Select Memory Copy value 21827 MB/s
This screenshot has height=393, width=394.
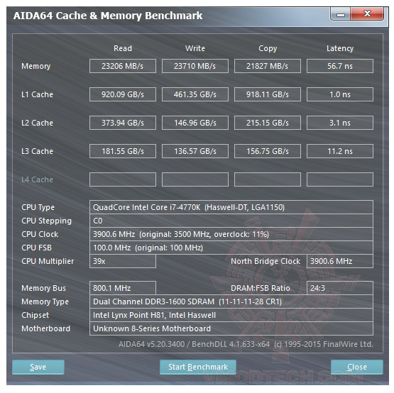pyautogui.click(x=268, y=66)
